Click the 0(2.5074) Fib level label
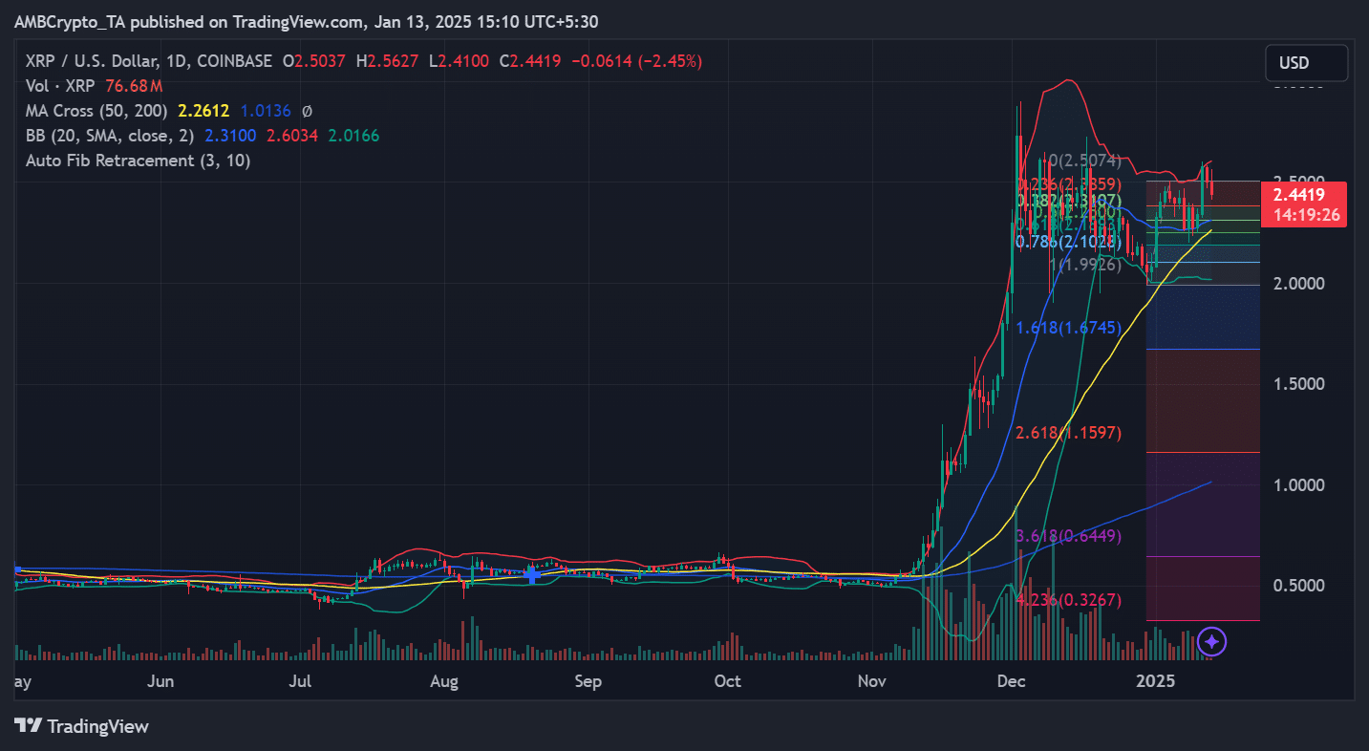Screen dimensions: 1369x751 (x=1084, y=161)
